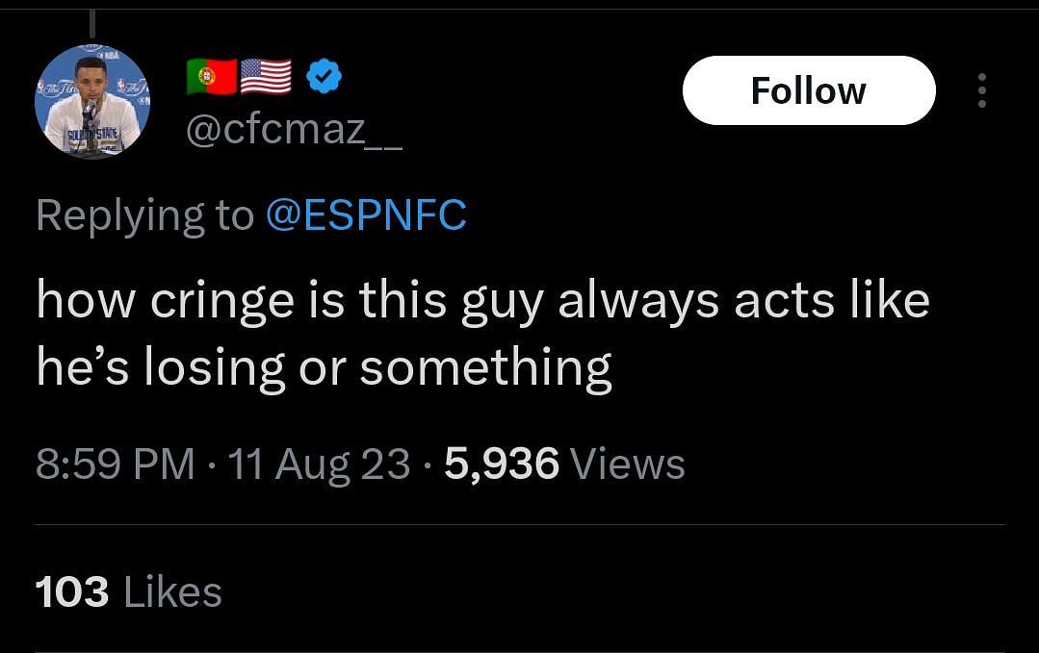The width and height of the screenshot is (1039, 653).
Task: Click the 'Views' label
Action: pos(628,465)
